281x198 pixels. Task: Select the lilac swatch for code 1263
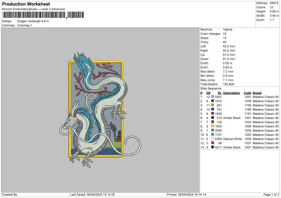pos(213,134)
